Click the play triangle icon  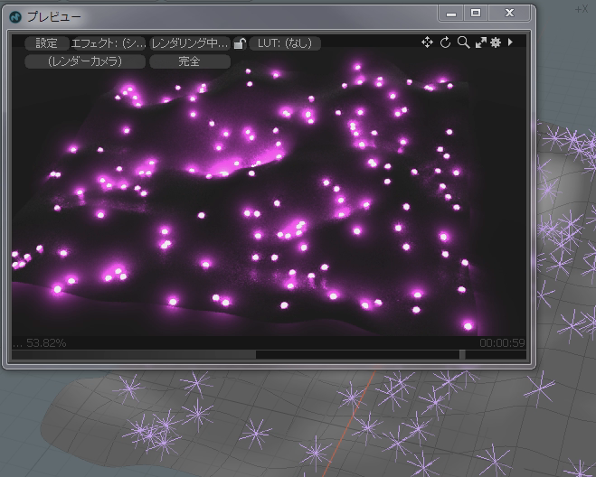point(510,42)
